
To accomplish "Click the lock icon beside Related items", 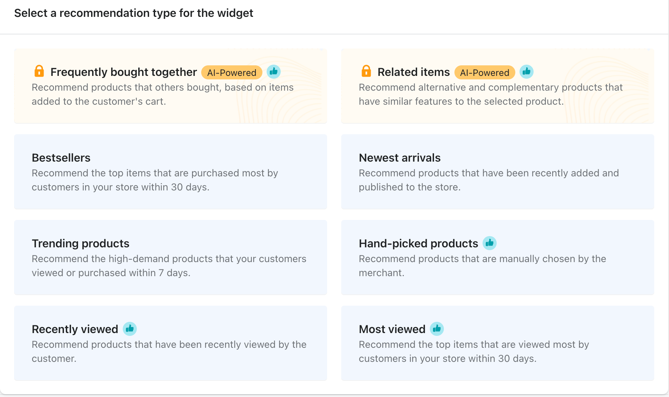I will click(366, 71).
